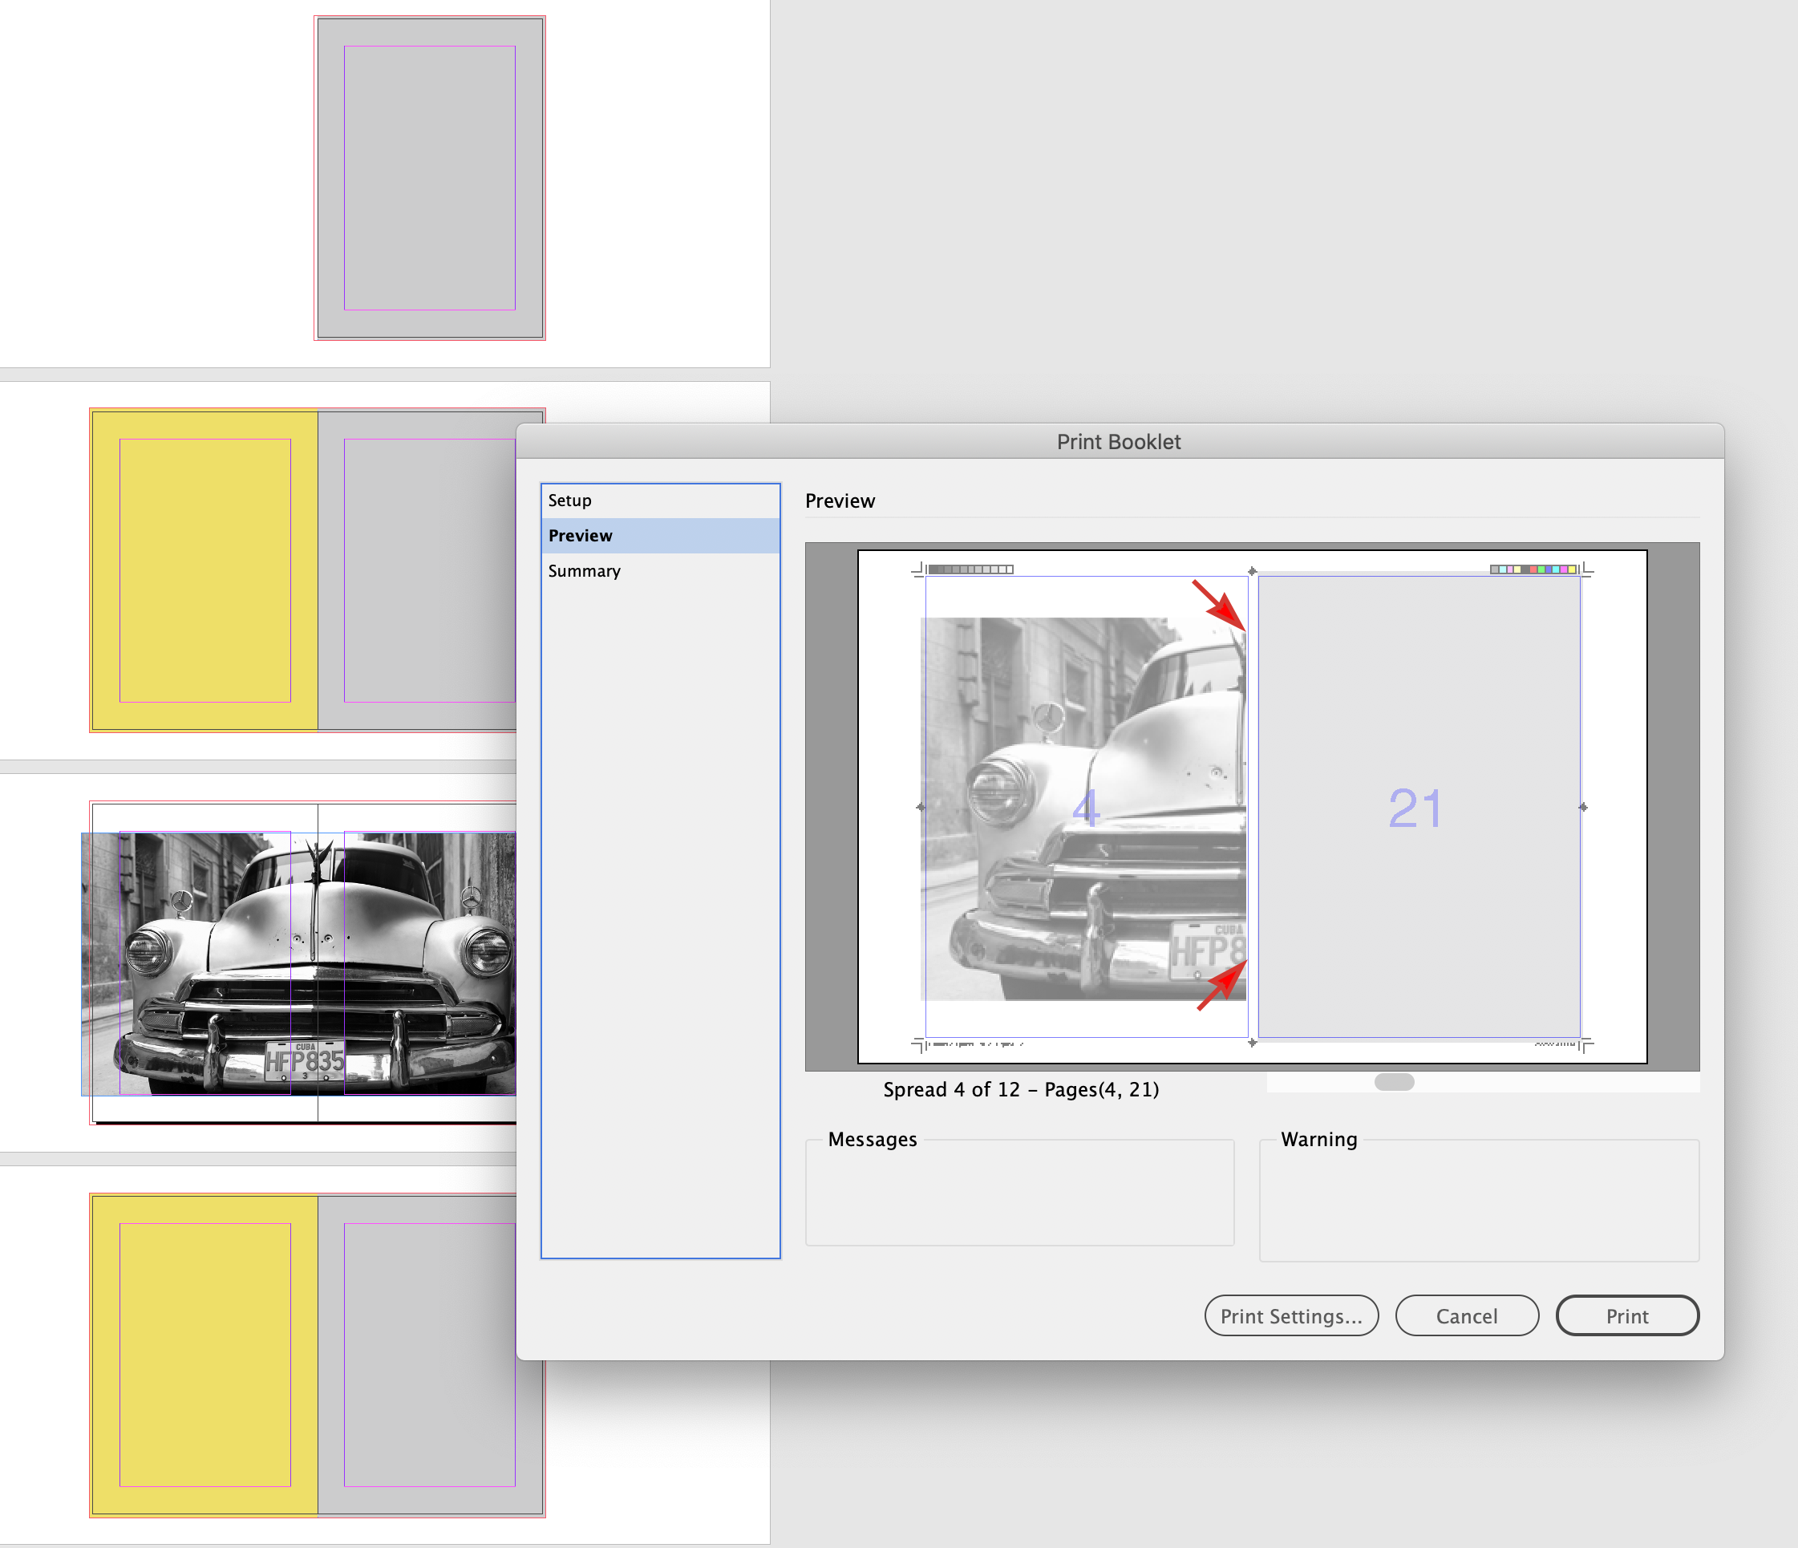The height and width of the screenshot is (1548, 1798).
Task: Click the right-edge registration mark
Action: [1584, 808]
